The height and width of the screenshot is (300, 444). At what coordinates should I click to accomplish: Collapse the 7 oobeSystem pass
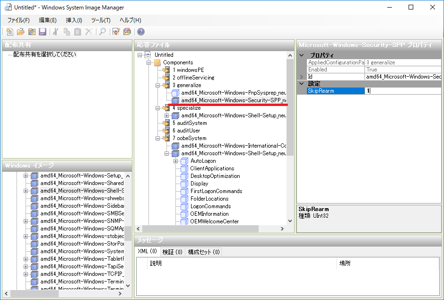tap(157, 138)
